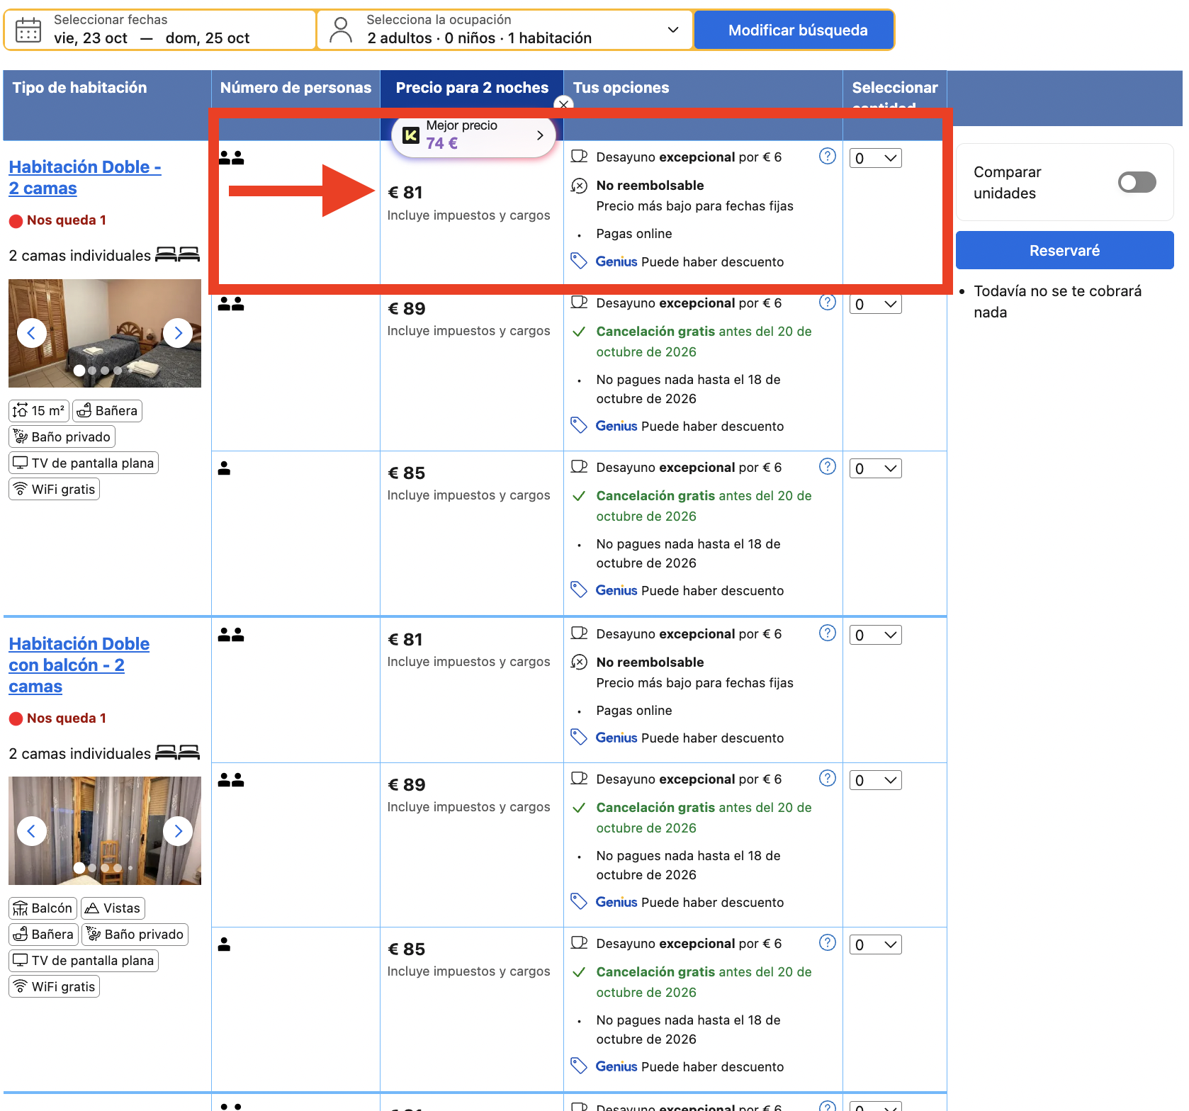Close the Mejor precio tooltip badge

click(x=563, y=105)
